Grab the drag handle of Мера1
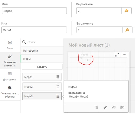Viewport: 137px width, 115px height. [58, 77]
